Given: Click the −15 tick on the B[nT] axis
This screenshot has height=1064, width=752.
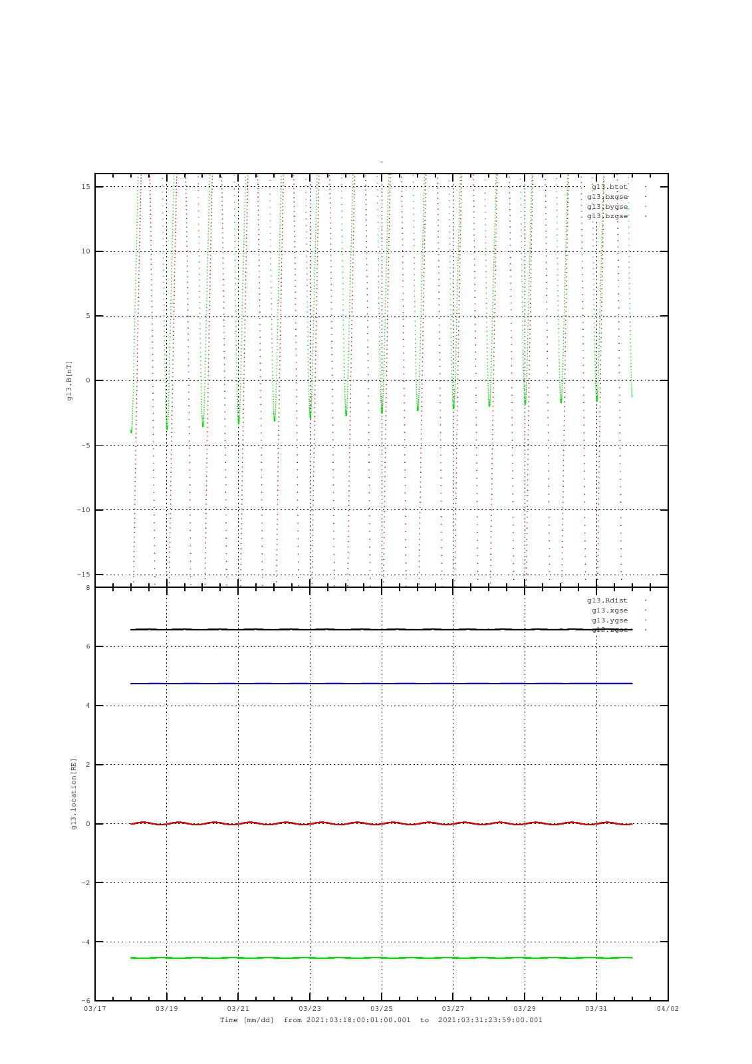Looking at the screenshot, I should (x=83, y=575).
